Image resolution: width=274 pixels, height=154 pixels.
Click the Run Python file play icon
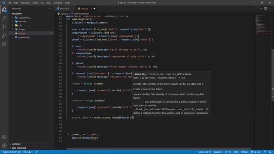(260, 9)
